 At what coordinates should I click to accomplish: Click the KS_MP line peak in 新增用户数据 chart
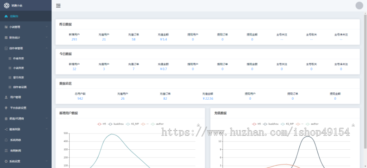click(x=112, y=134)
